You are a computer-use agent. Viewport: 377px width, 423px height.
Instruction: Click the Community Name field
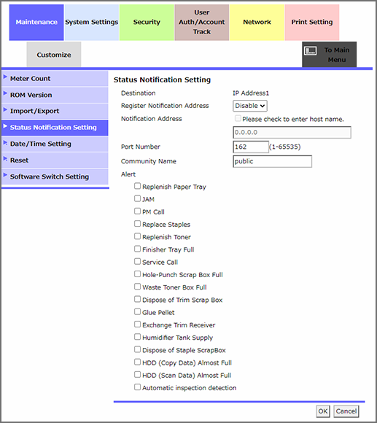273,161
